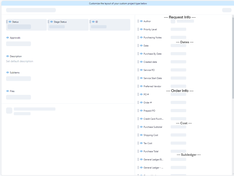
Task: Select the Files section label
Action: pyautogui.click(x=12, y=91)
